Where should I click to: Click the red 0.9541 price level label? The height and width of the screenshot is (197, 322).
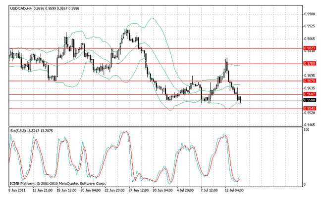pos(310,108)
